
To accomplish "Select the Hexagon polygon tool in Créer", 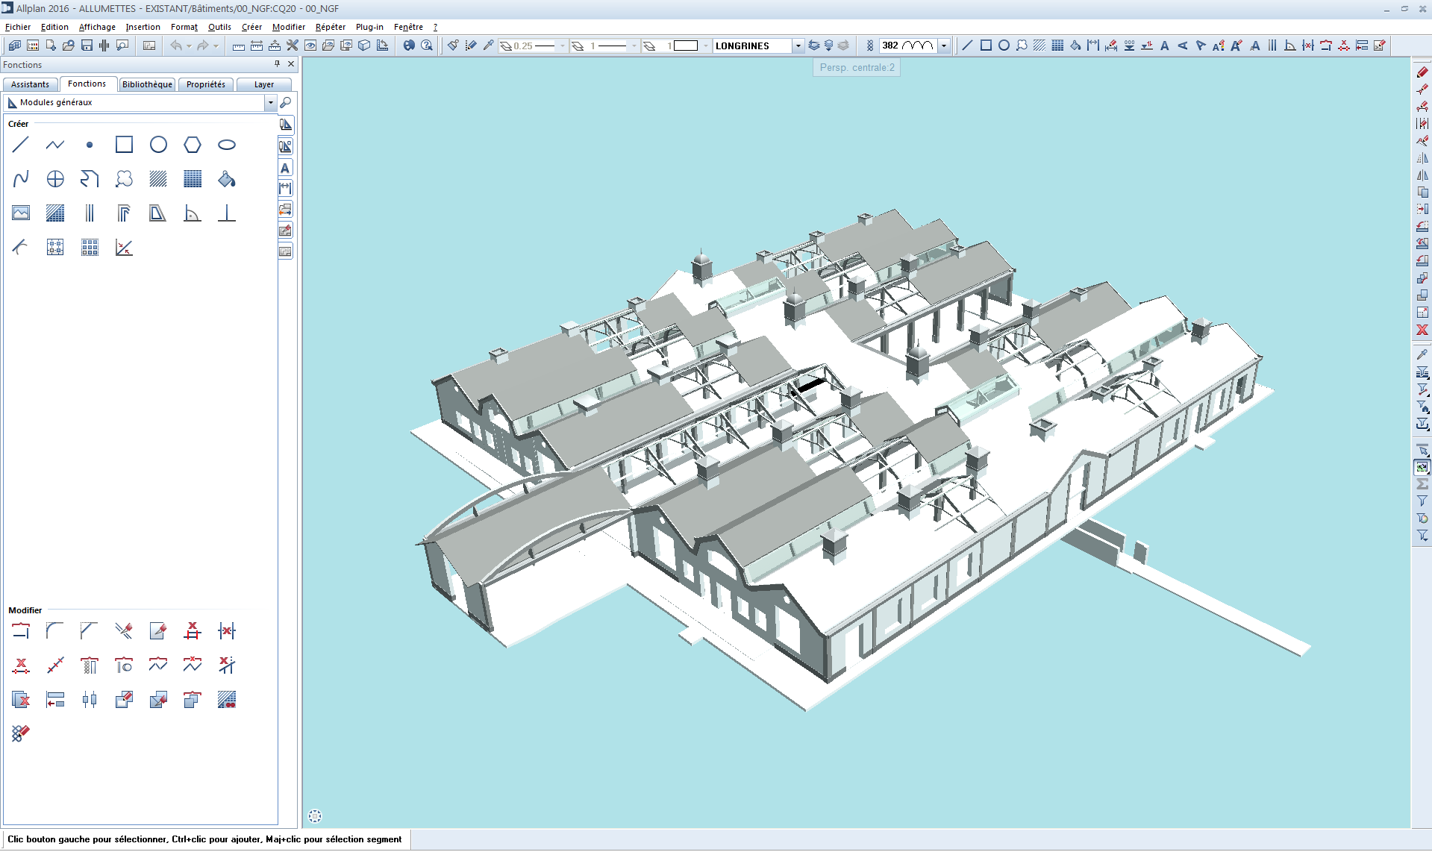I will pyautogui.click(x=193, y=145).
